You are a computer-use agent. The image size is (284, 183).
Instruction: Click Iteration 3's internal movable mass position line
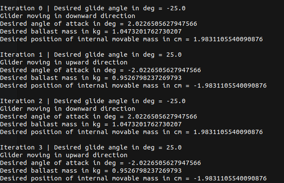[x=133, y=178]
